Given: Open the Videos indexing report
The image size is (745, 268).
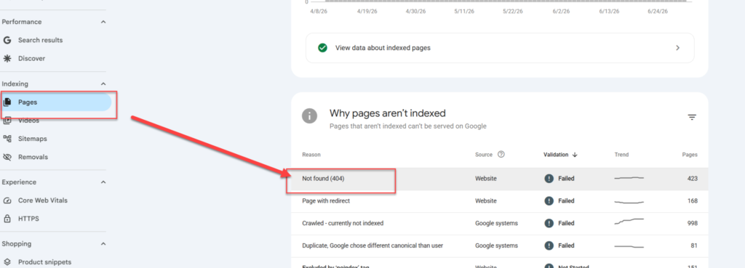Looking at the screenshot, I should coord(28,121).
